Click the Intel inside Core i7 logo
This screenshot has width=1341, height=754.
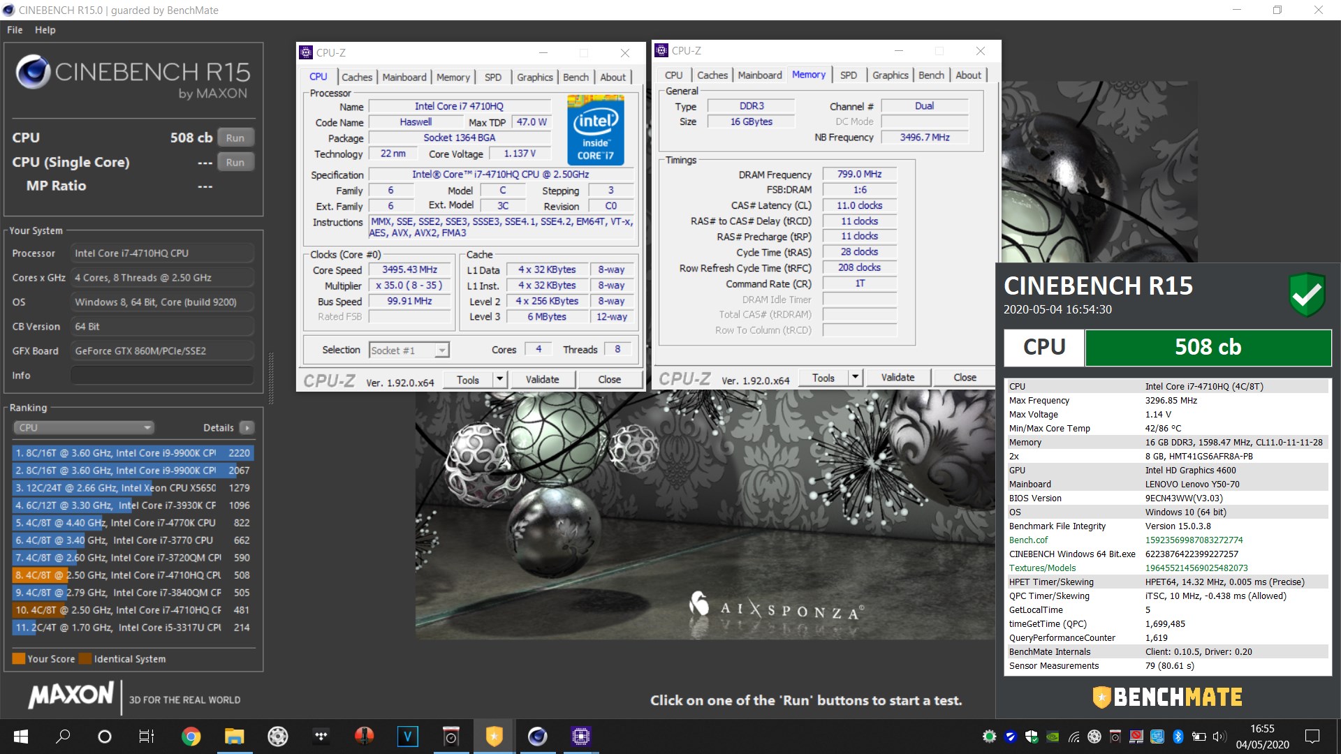click(595, 131)
